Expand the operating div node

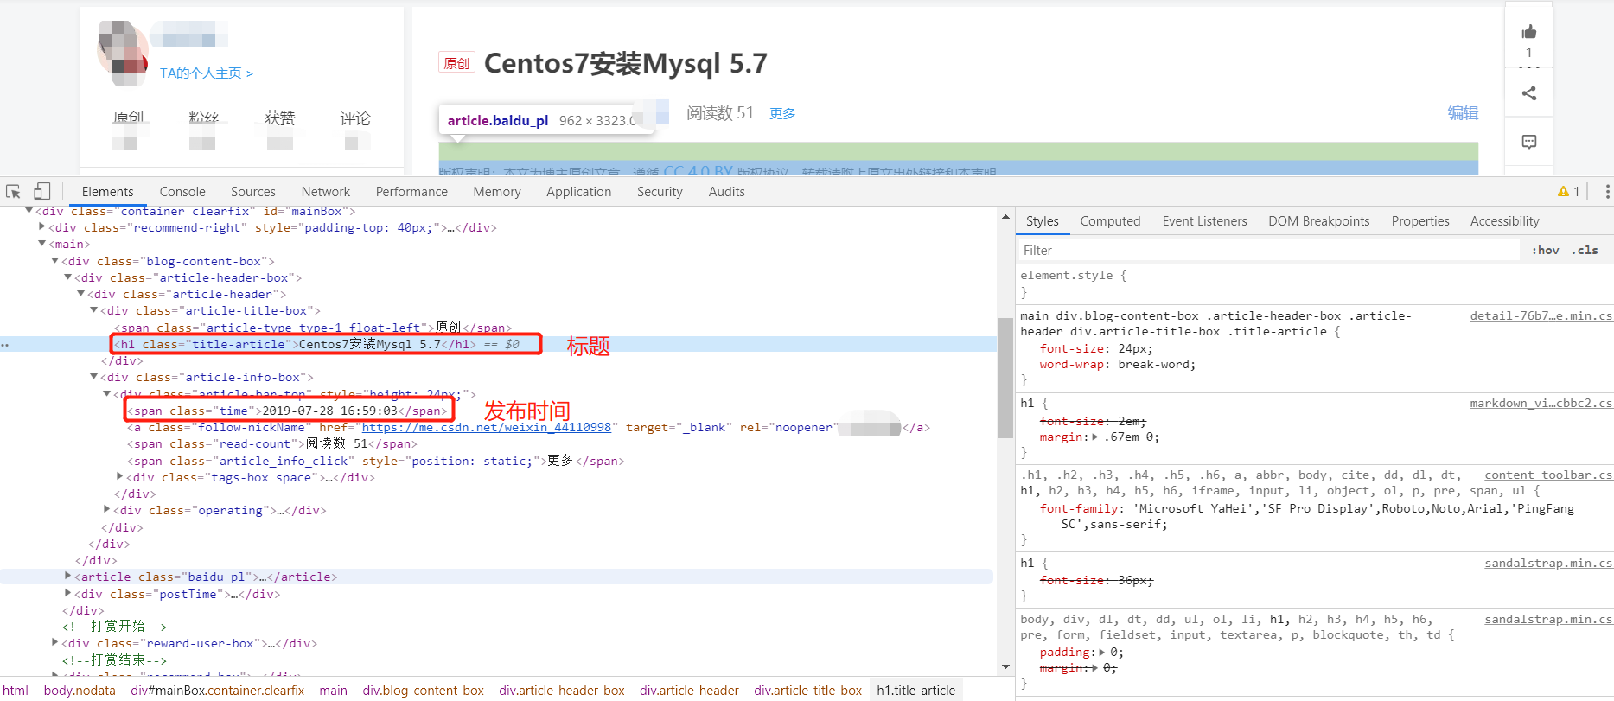[107, 510]
